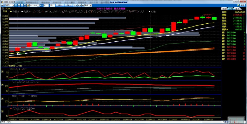Switch to the 基本 tab
The image size is (247, 124).
[237, 9]
